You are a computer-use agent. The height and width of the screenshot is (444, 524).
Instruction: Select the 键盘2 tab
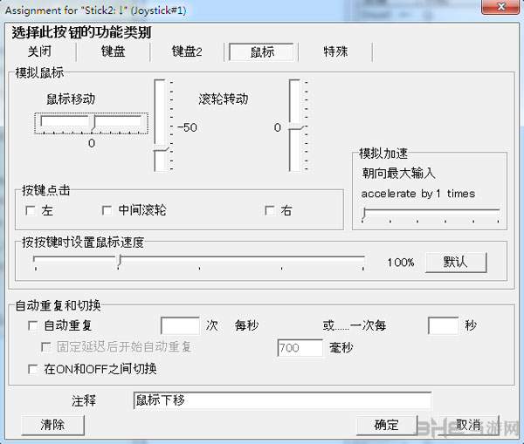pos(187,51)
